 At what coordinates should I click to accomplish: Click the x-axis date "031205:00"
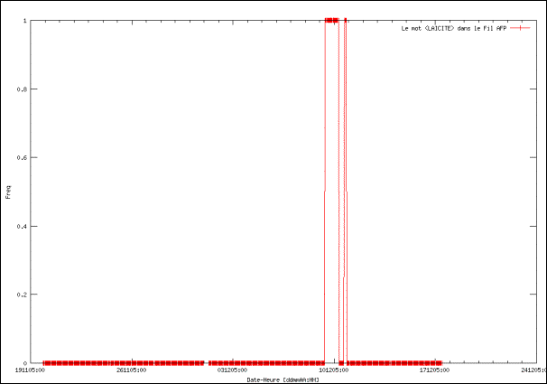232,370
